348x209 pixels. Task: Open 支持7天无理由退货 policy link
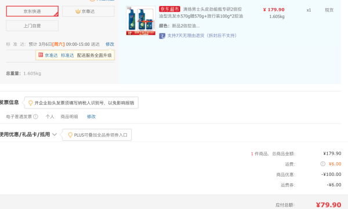point(202,36)
